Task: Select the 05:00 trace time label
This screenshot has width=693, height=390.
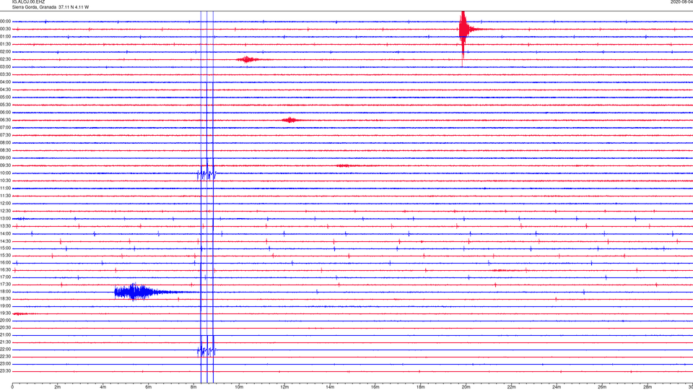Action: pos(5,97)
